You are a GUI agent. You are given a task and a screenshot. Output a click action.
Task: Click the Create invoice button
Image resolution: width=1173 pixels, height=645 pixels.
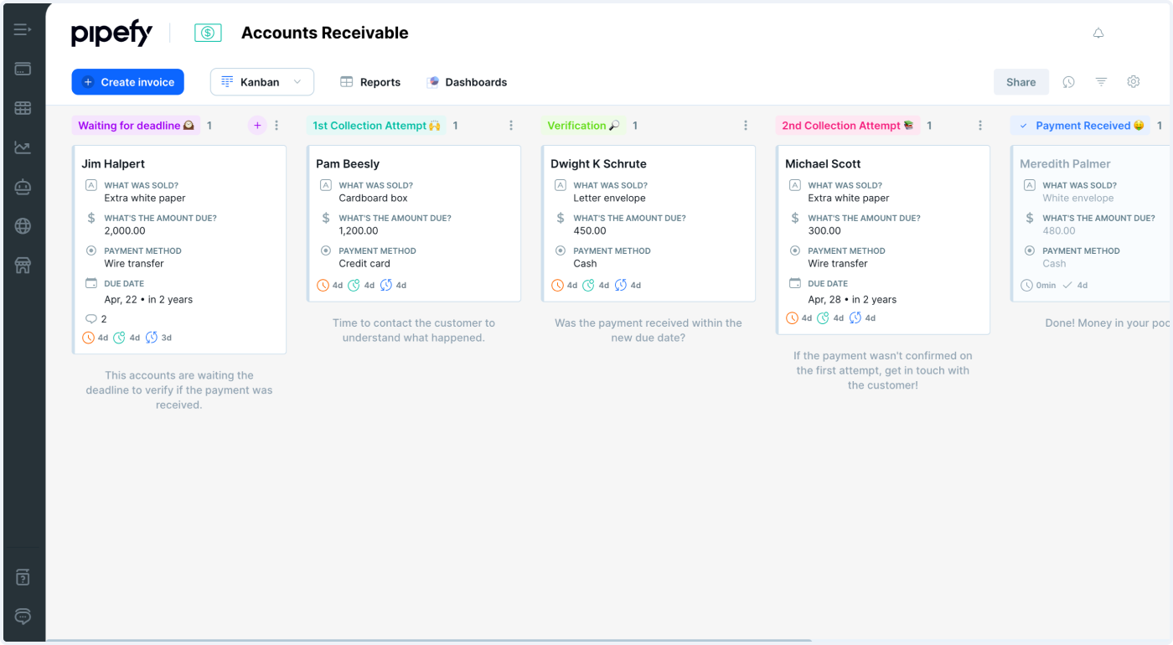coord(128,82)
